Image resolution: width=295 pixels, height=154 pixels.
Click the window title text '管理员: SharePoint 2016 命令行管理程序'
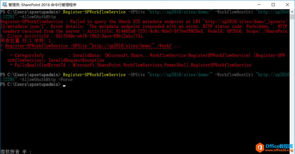point(42,5)
